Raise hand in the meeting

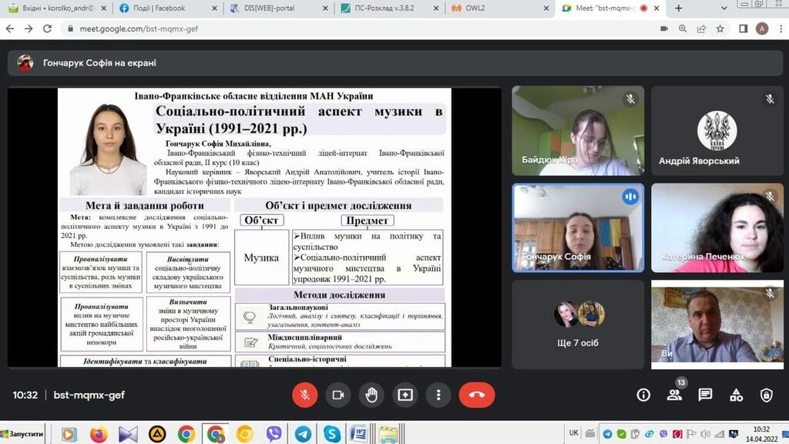click(x=371, y=395)
